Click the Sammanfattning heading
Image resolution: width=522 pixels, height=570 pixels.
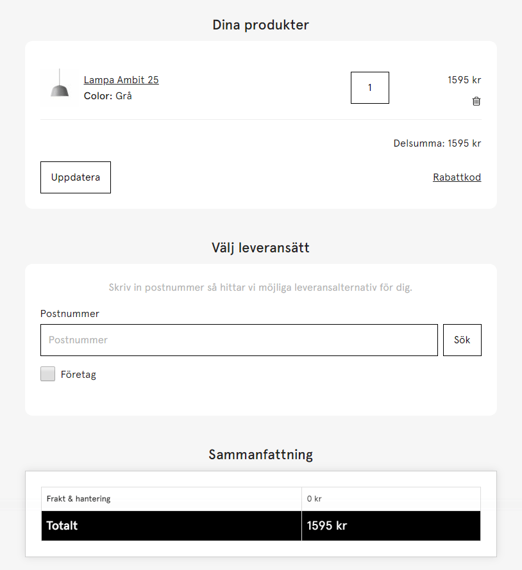(x=260, y=455)
